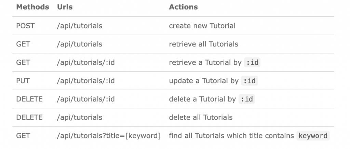Click 'update a Tutorial by' action text

point(204,81)
